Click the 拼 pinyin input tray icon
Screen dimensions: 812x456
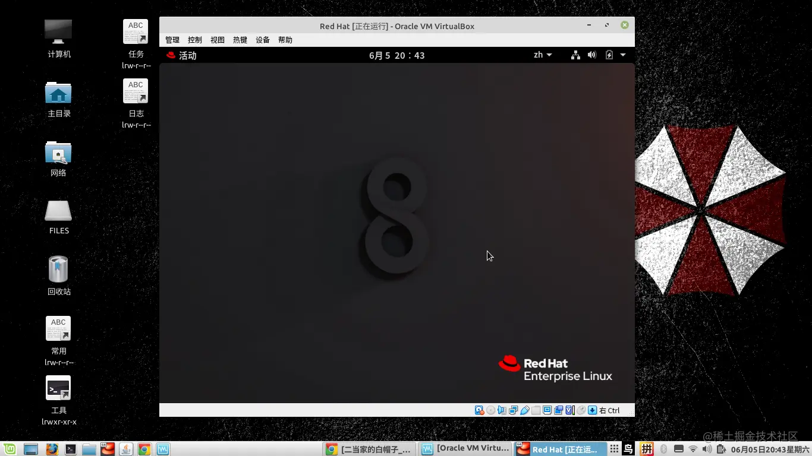(x=647, y=449)
